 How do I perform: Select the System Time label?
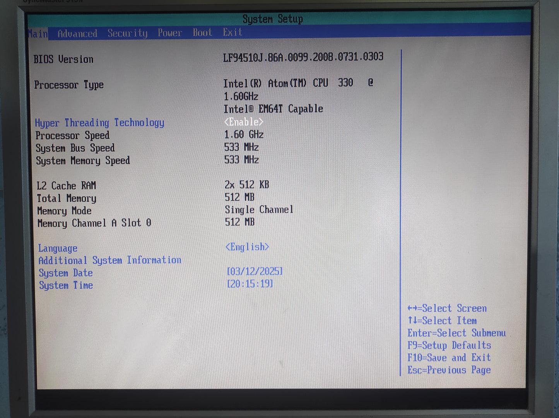(66, 285)
